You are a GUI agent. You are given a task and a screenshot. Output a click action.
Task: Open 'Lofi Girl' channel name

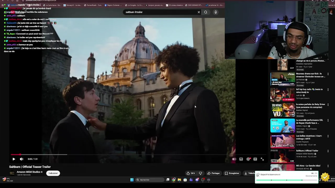coord(299,95)
